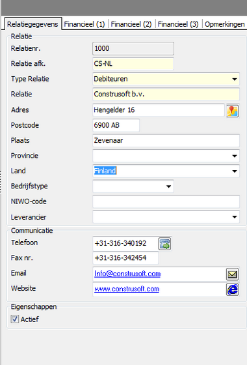Open the Financieel (1) tab
Screen dimensions: 247x365
84,24
